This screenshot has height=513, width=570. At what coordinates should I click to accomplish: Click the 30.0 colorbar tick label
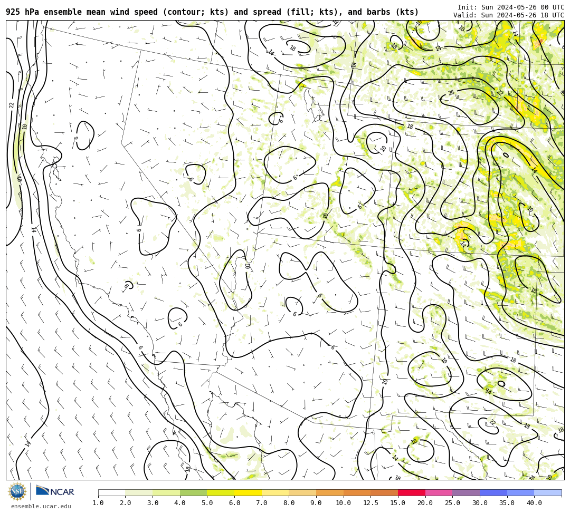tap(480, 503)
